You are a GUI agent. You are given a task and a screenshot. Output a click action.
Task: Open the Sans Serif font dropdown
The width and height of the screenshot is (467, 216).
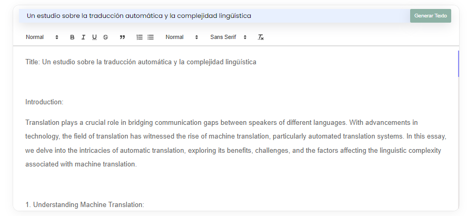click(x=228, y=37)
